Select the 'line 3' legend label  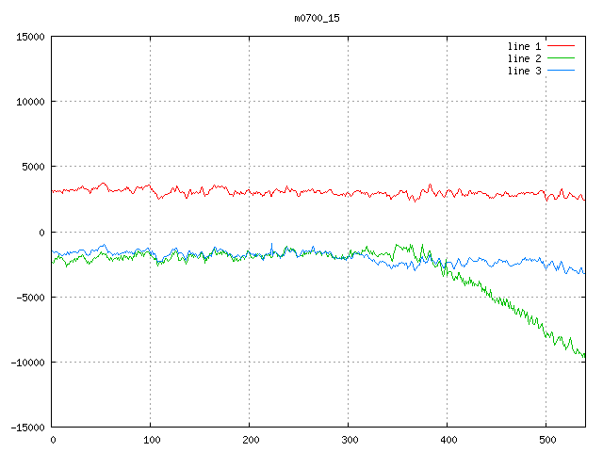525,72
